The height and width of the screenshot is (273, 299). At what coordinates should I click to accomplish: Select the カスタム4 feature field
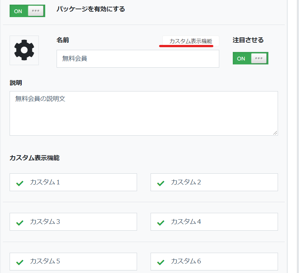[214, 222]
